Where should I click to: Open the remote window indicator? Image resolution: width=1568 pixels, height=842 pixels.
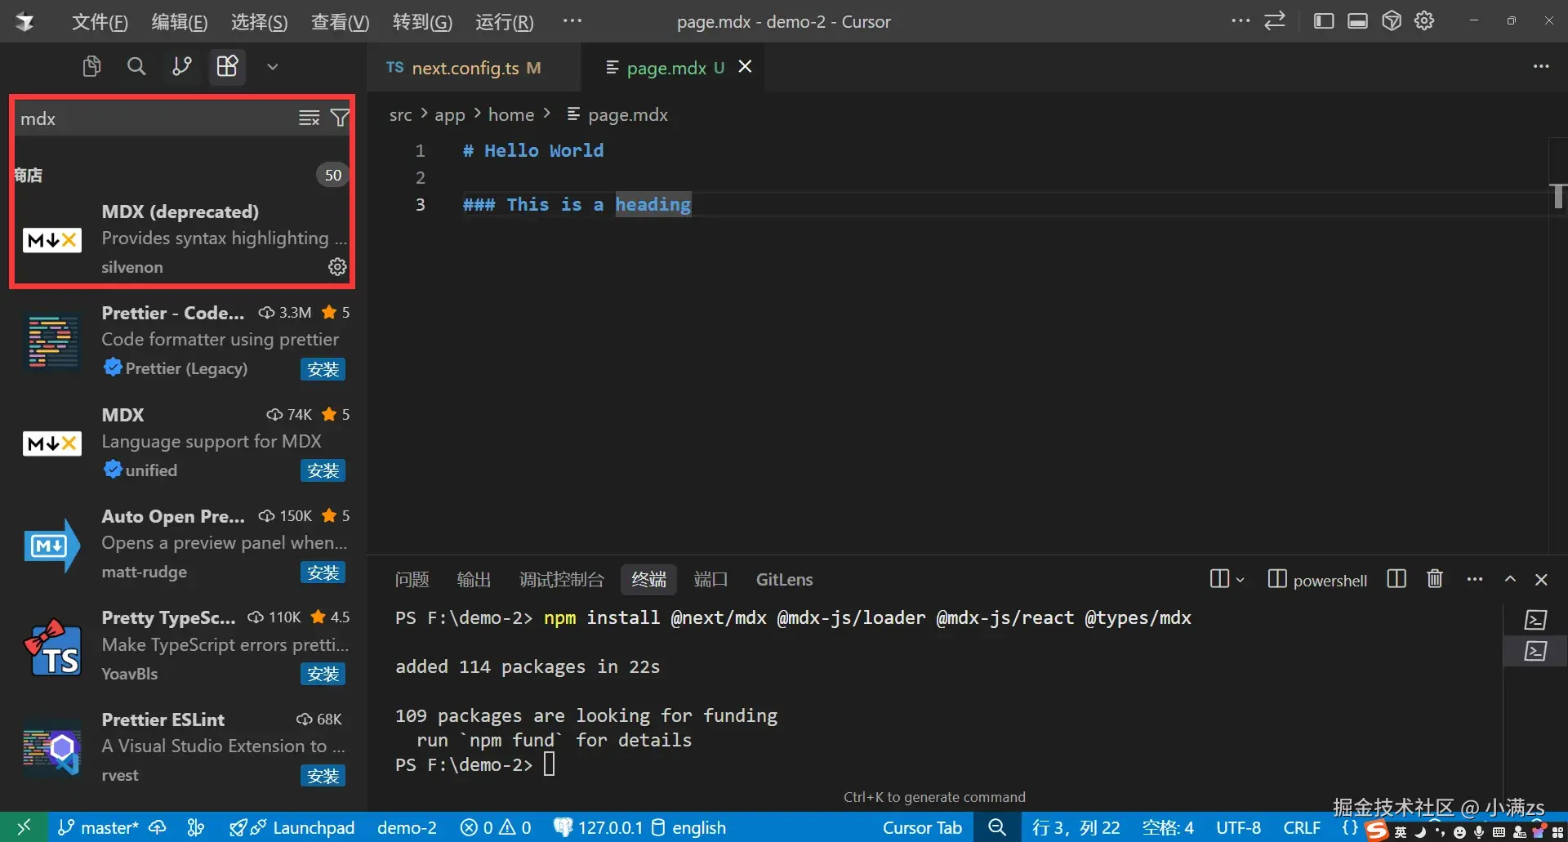click(x=24, y=827)
